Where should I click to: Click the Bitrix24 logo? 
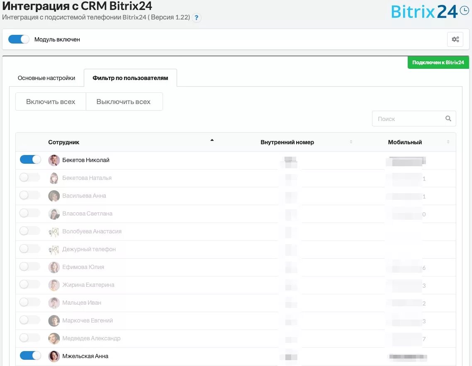(430, 12)
